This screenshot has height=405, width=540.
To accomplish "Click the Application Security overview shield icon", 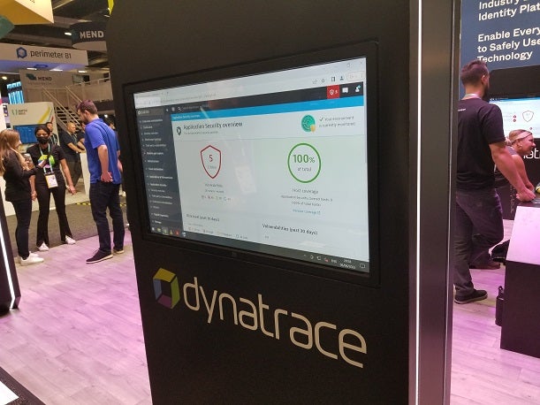I will pyautogui.click(x=179, y=130).
